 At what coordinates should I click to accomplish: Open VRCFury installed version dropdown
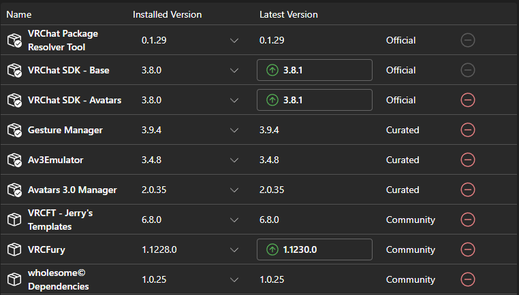234,249
